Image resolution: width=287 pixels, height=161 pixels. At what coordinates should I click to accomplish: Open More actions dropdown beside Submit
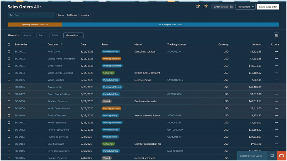point(73,35)
